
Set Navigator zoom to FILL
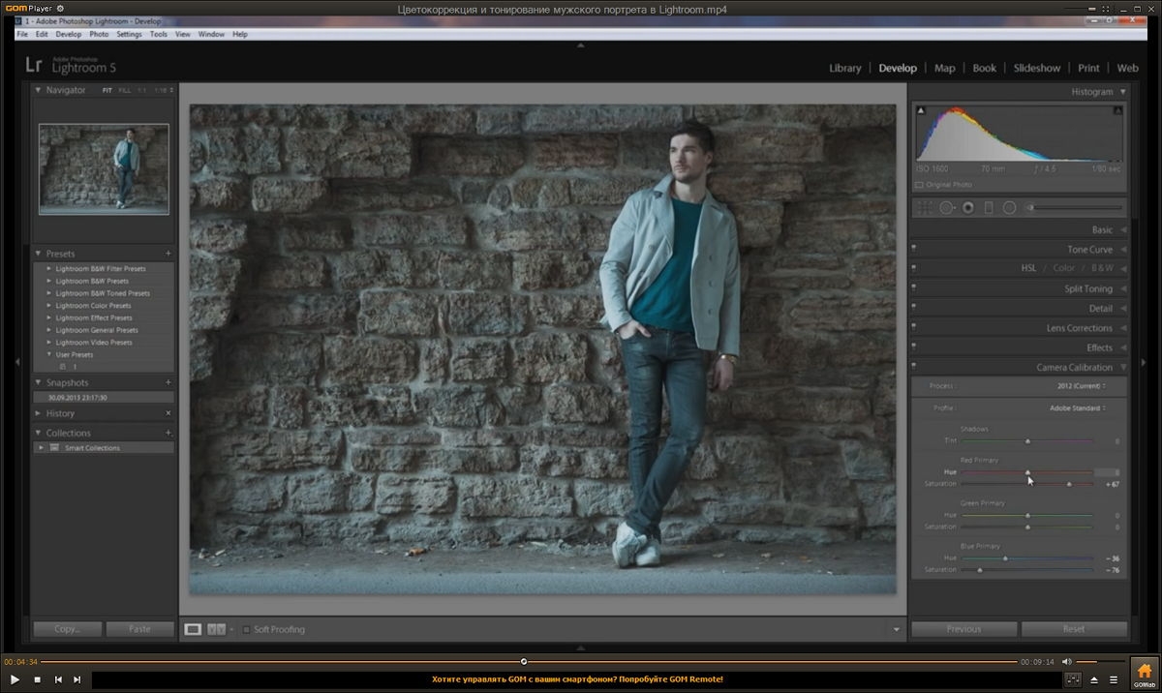point(125,90)
